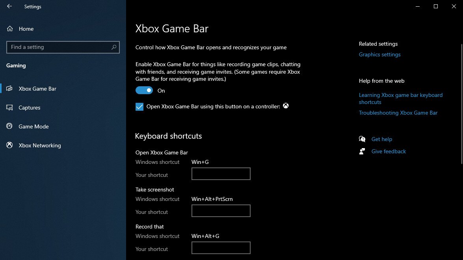The width and height of the screenshot is (463, 260).
Task: Click the Take screenshot label
Action: click(155, 189)
